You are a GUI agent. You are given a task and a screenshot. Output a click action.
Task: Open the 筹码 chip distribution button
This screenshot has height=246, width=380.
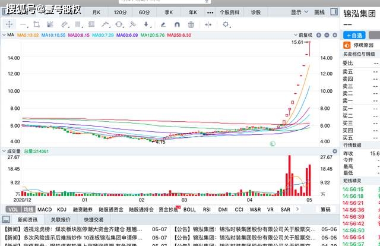point(326,209)
